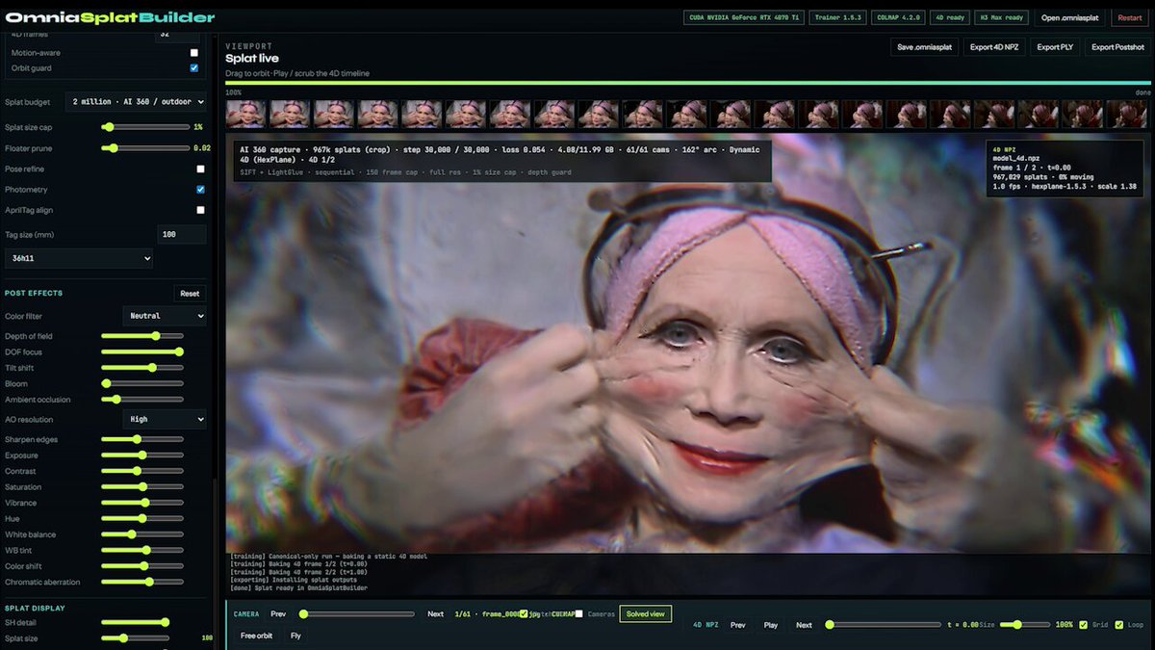This screenshot has height=650, width=1155.
Task: Adjust the Splat size cap slider
Action: point(145,127)
